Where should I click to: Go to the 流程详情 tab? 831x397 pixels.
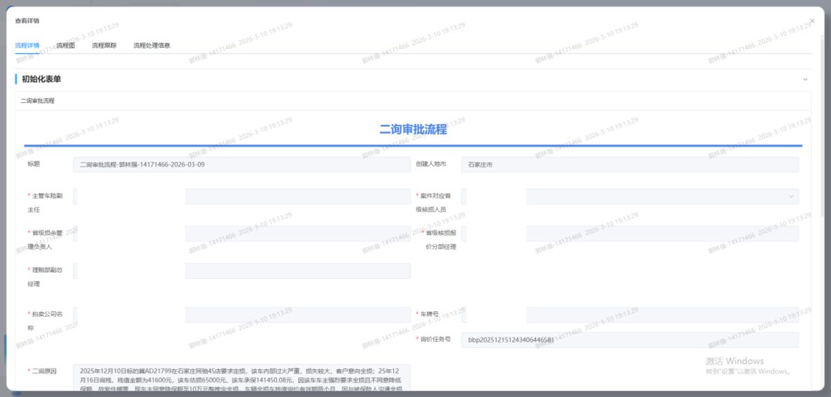(x=27, y=46)
